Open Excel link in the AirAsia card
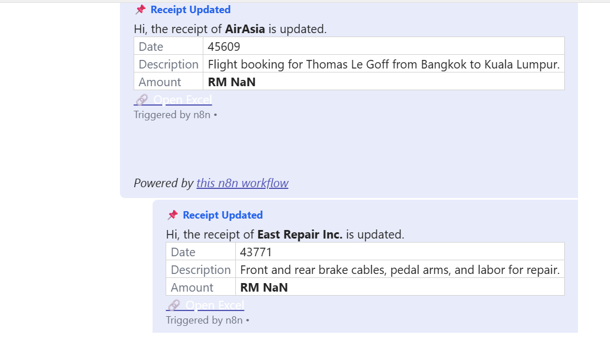This screenshot has width=610, height=343. [x=182, y=100]
